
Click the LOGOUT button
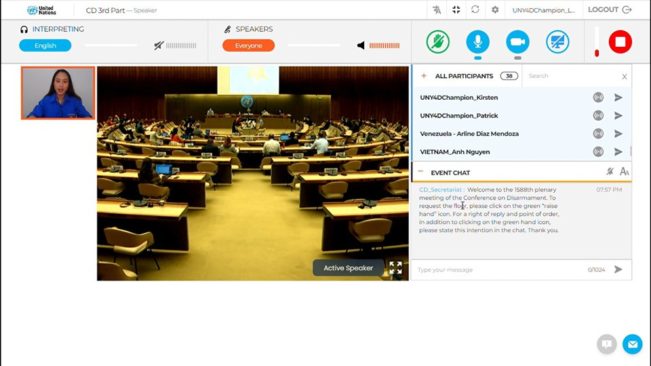[609, 10]
